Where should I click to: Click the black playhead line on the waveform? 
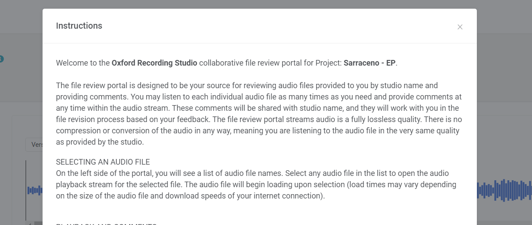click(x=26, y=190)
